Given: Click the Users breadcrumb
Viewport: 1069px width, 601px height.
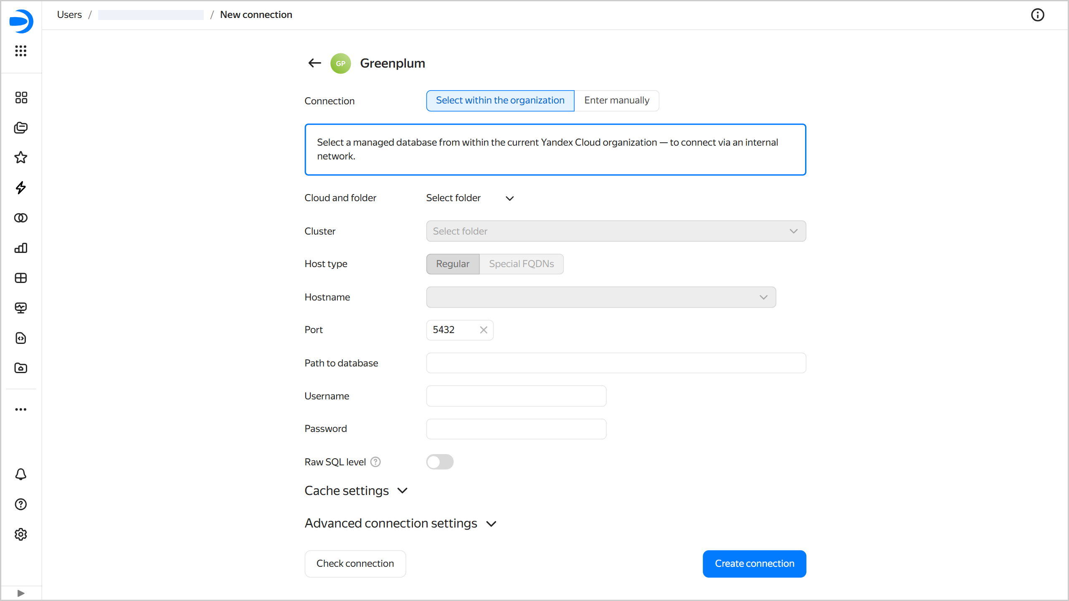Looking at the screenshot, I should tap(69, 15).
